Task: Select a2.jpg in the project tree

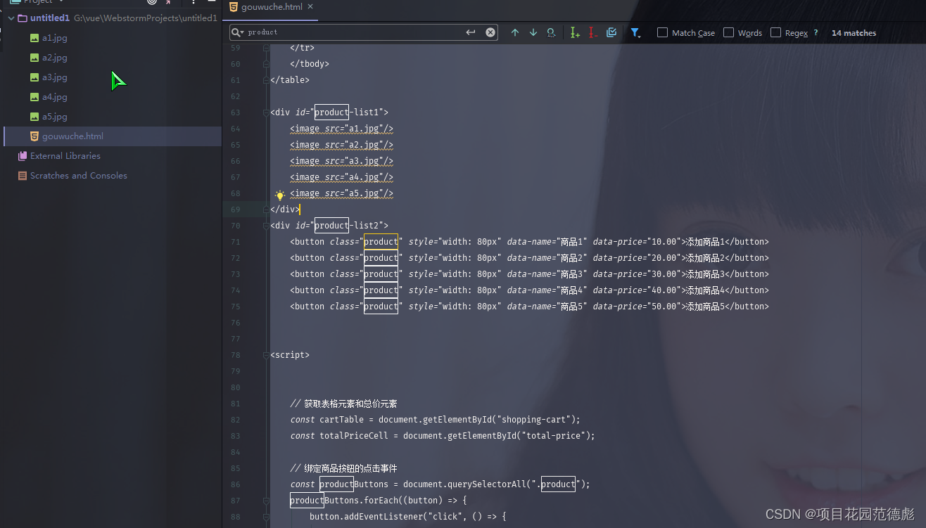Action: coord(55,58)
